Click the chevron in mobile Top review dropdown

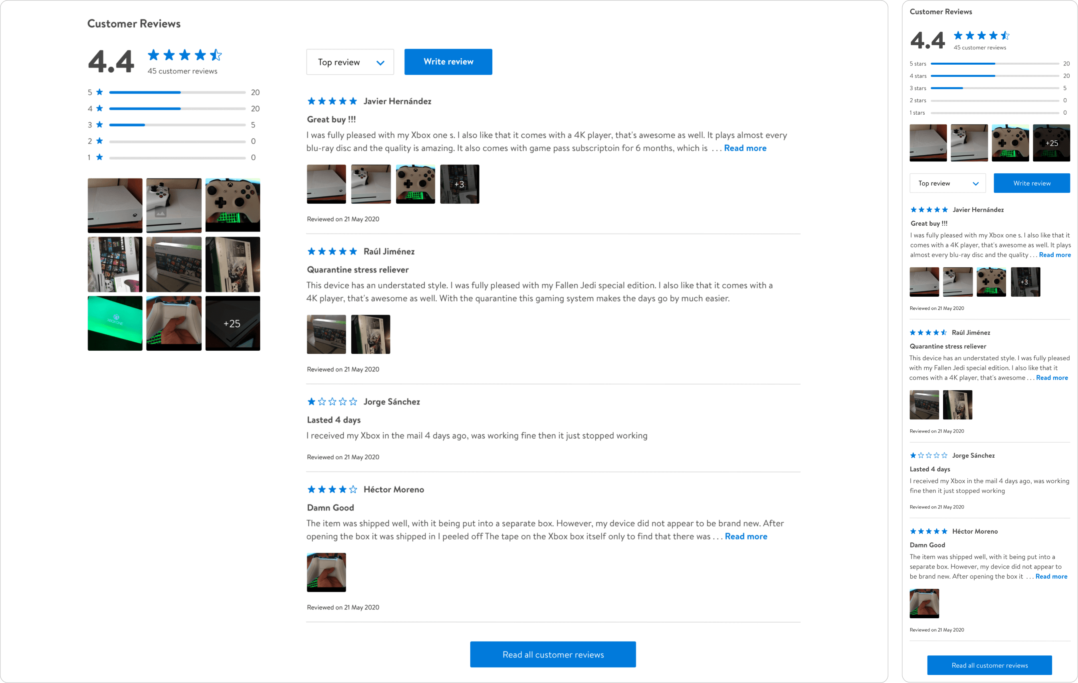click(975, 184)
